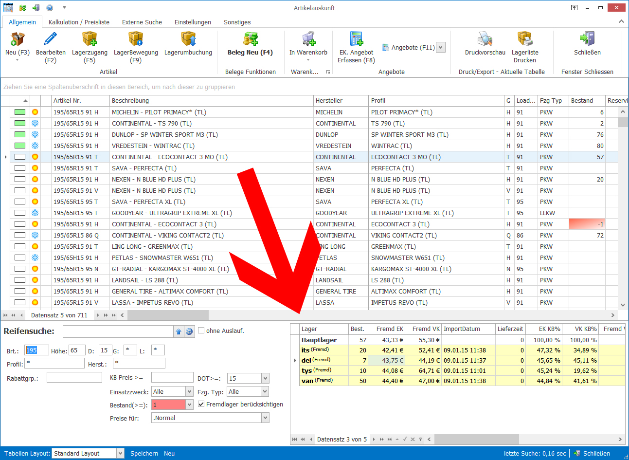Add article with In Warenkorb icon
Screen dimensions: 629x460
click(x=308, y=39)
